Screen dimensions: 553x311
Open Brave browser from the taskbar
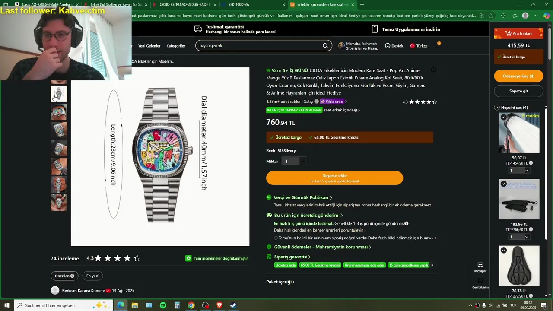pyautogui.click(x=219, y=305)
